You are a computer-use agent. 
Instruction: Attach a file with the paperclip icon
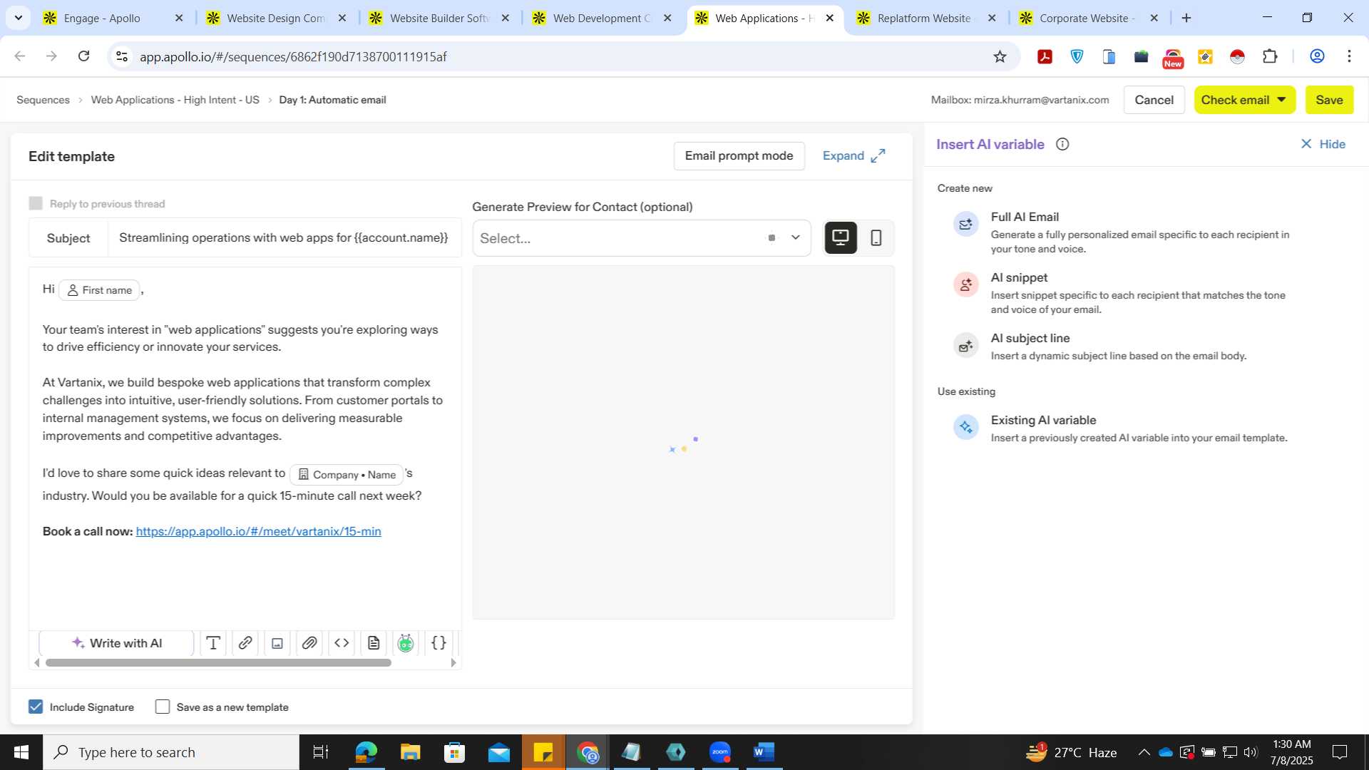[309, 643]
